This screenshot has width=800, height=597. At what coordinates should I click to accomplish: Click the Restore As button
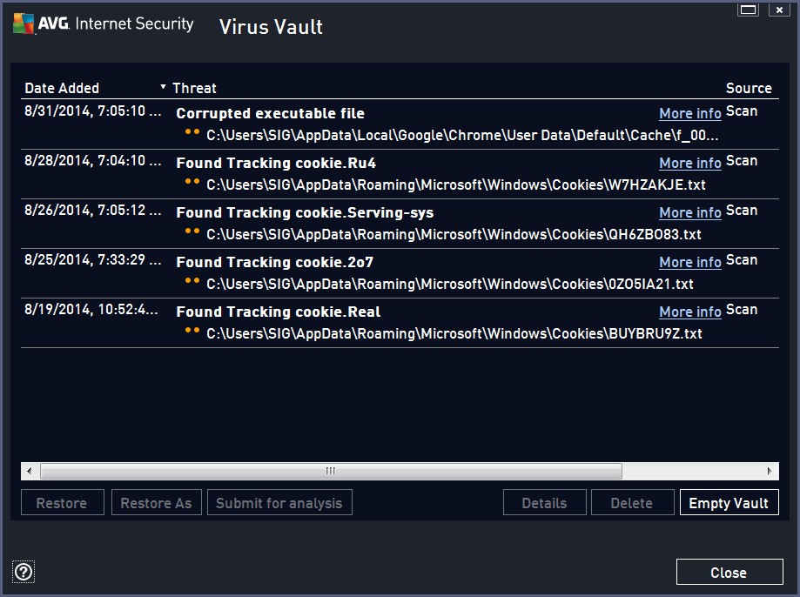[156, 503]
